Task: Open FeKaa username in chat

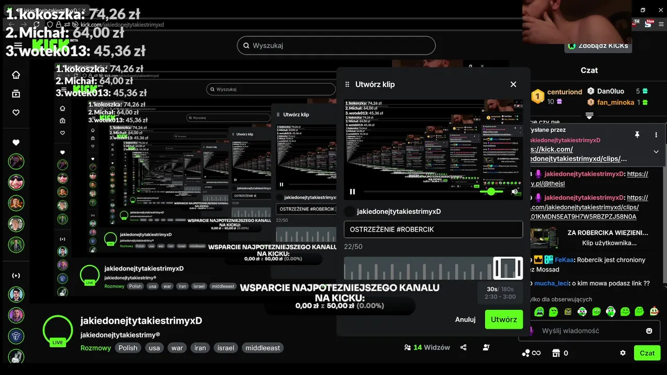Action: [x=564, y=260]
